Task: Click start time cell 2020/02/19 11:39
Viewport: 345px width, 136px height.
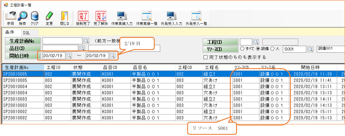Action: pyautogui.click(x=313, y=74)
